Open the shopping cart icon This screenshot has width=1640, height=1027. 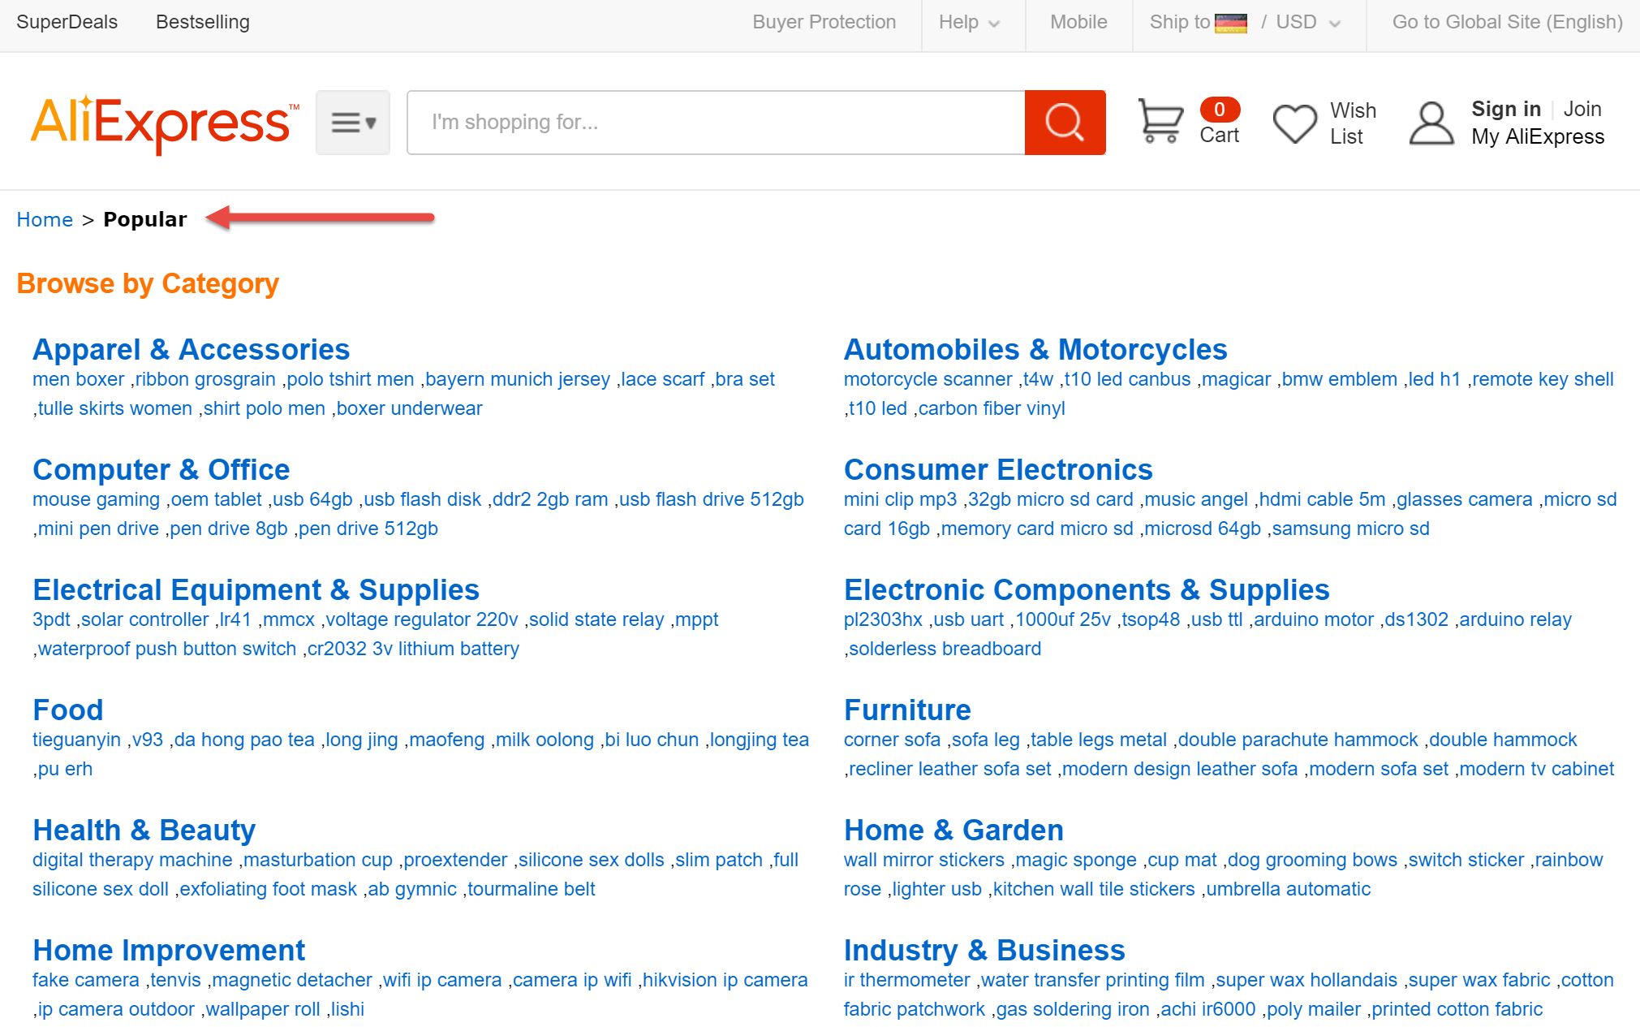pyautogui.click(x=1160, y=121)
